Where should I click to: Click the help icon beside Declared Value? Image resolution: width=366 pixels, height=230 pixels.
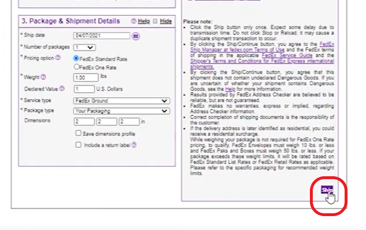pos(62,88)
